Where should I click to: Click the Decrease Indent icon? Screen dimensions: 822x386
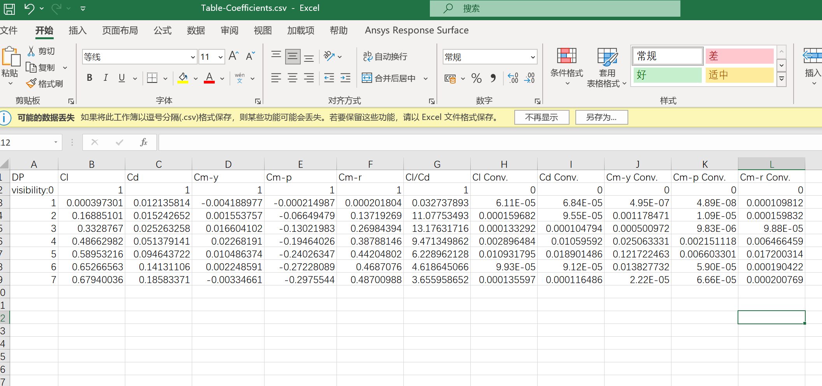click(329, 78)
